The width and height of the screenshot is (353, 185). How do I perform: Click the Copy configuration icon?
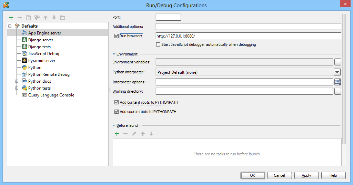point(28,18)
